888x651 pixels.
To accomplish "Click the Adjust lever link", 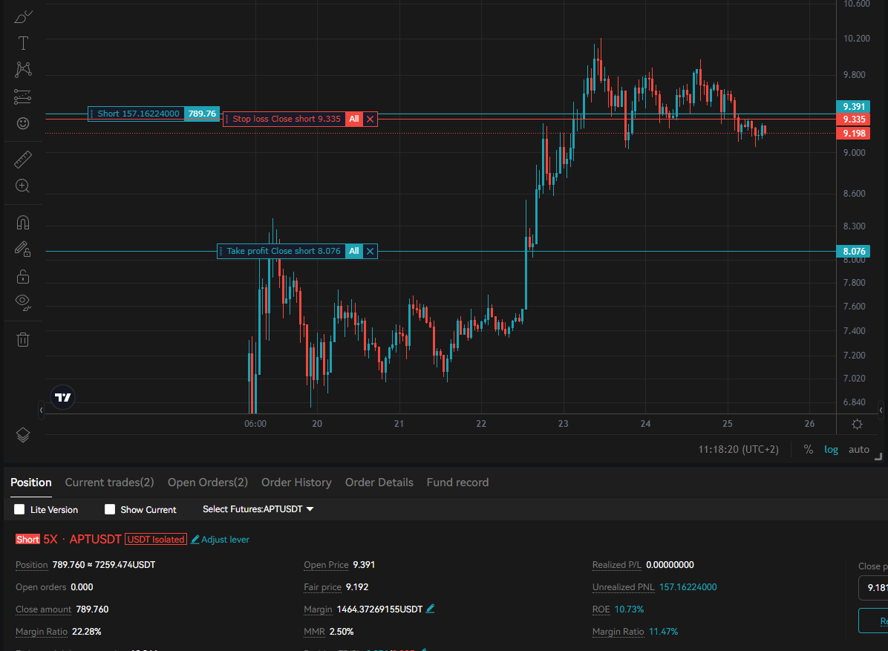I will coord(221,540).
